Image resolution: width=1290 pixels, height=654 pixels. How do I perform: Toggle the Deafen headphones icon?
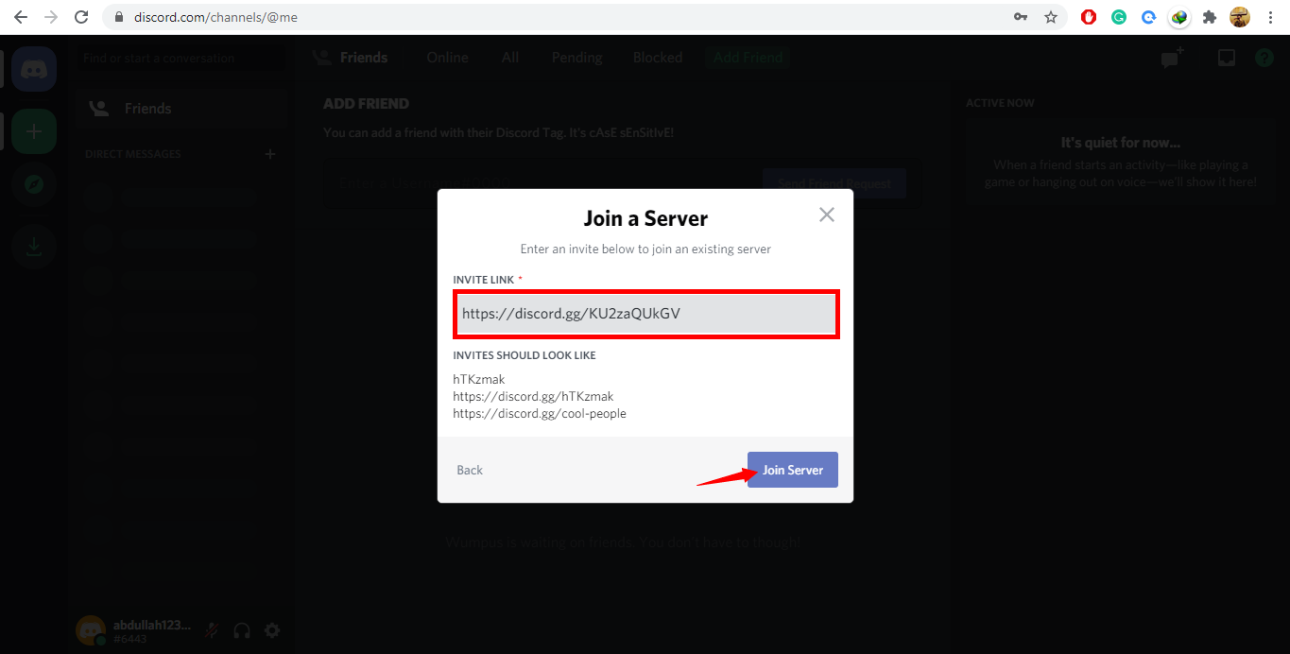pos(242,630)
